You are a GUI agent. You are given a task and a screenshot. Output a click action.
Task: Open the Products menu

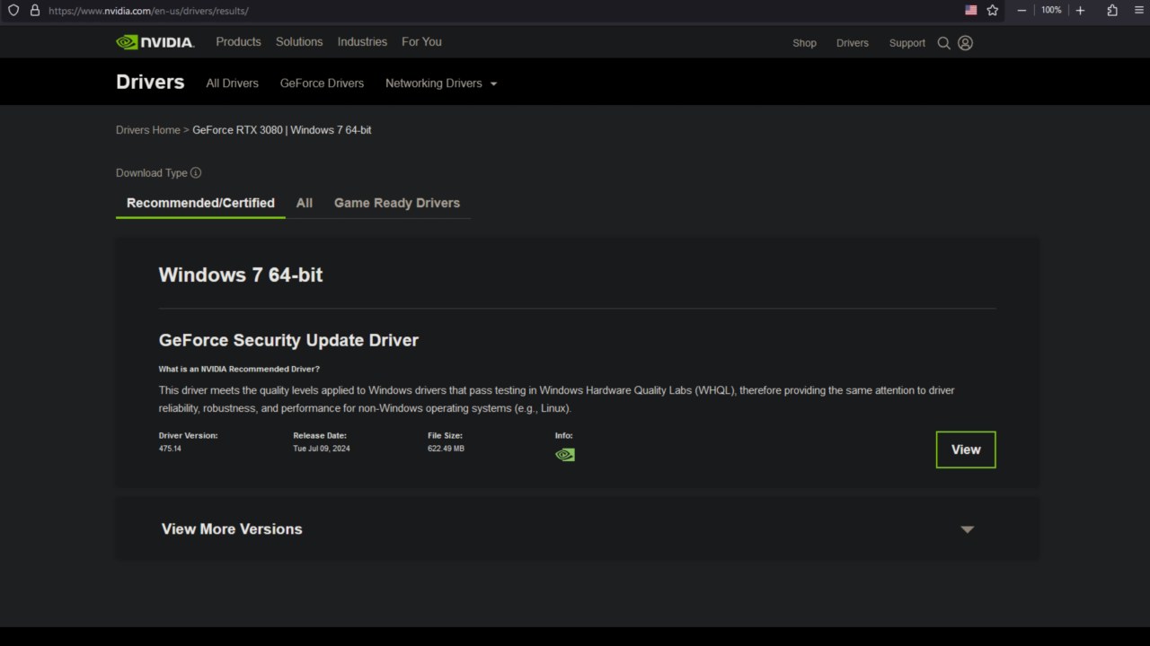coord(238,42)
